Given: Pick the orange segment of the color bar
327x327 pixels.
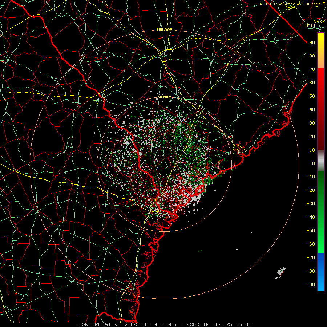Looking at the screenshot, I should point(321,61).
